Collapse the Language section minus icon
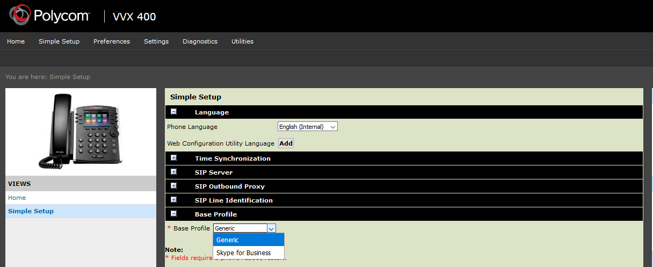The image size is (653, 267). tap(173, 112)
